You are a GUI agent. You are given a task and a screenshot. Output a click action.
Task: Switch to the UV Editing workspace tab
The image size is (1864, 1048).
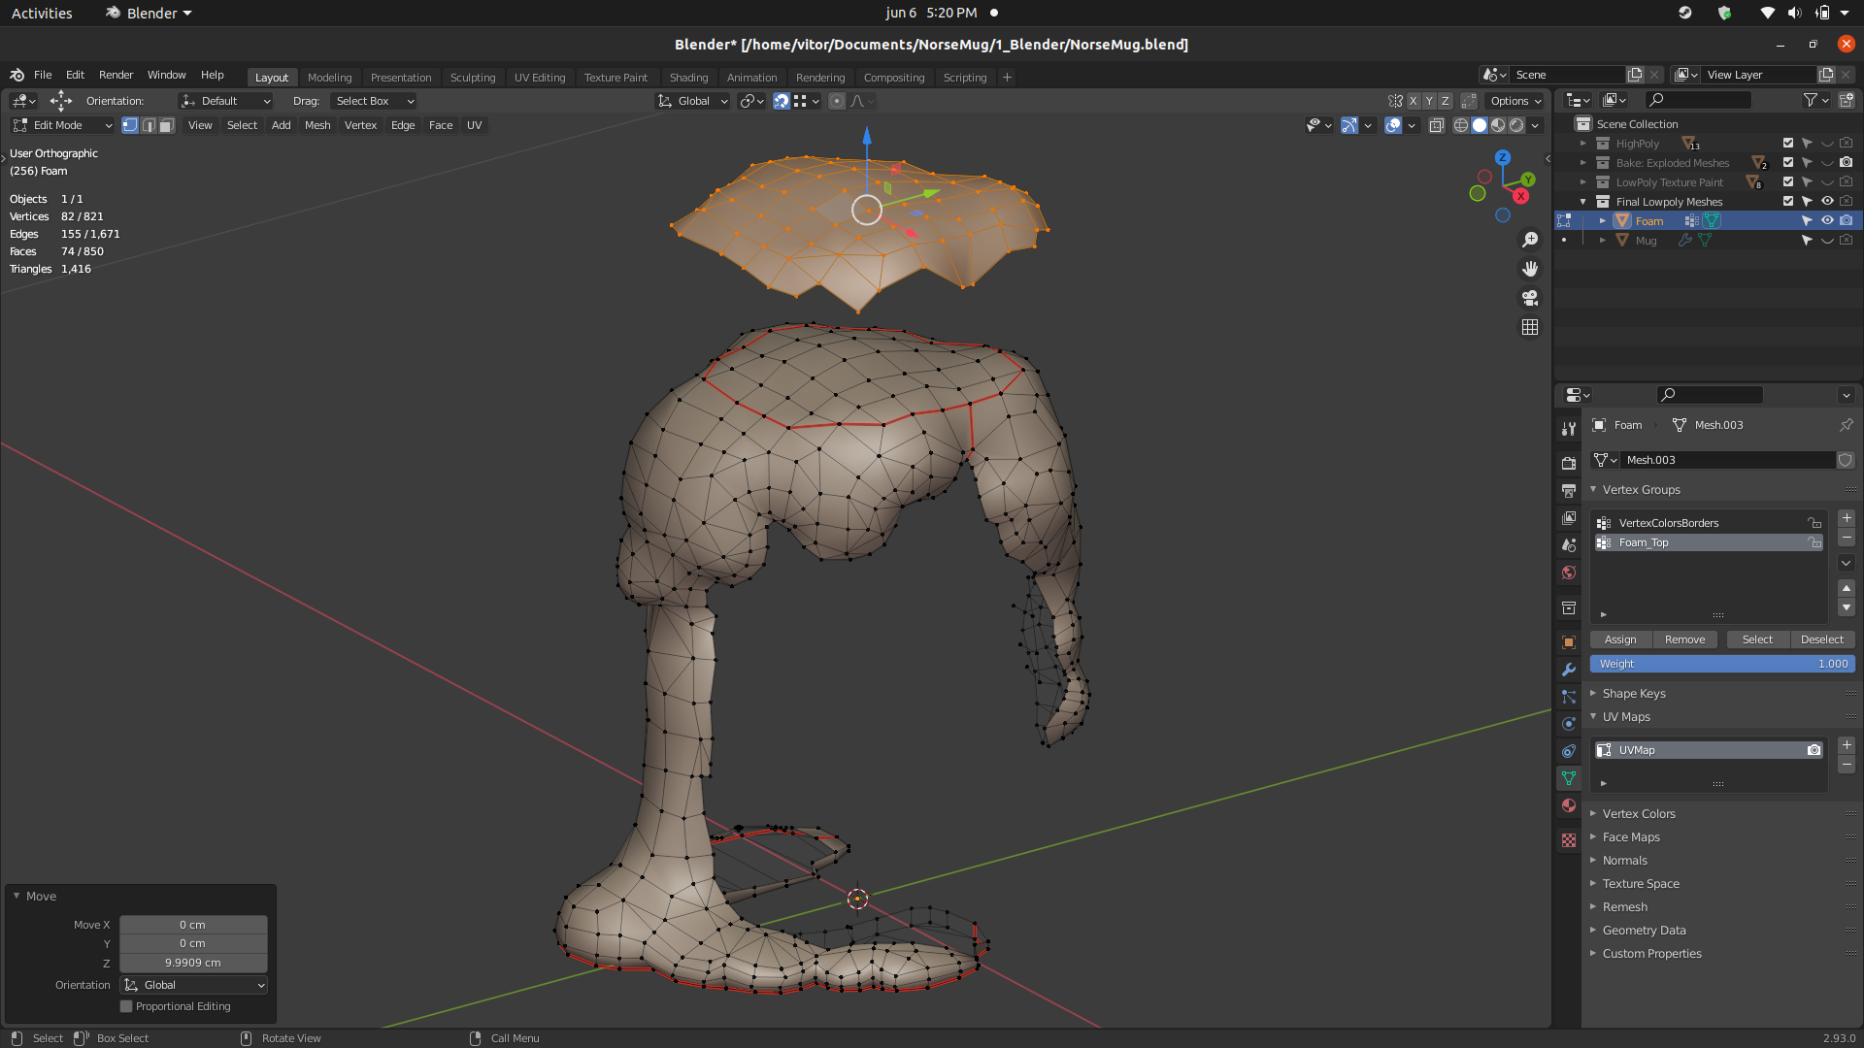pyautogui.click(x=540, y=78)
